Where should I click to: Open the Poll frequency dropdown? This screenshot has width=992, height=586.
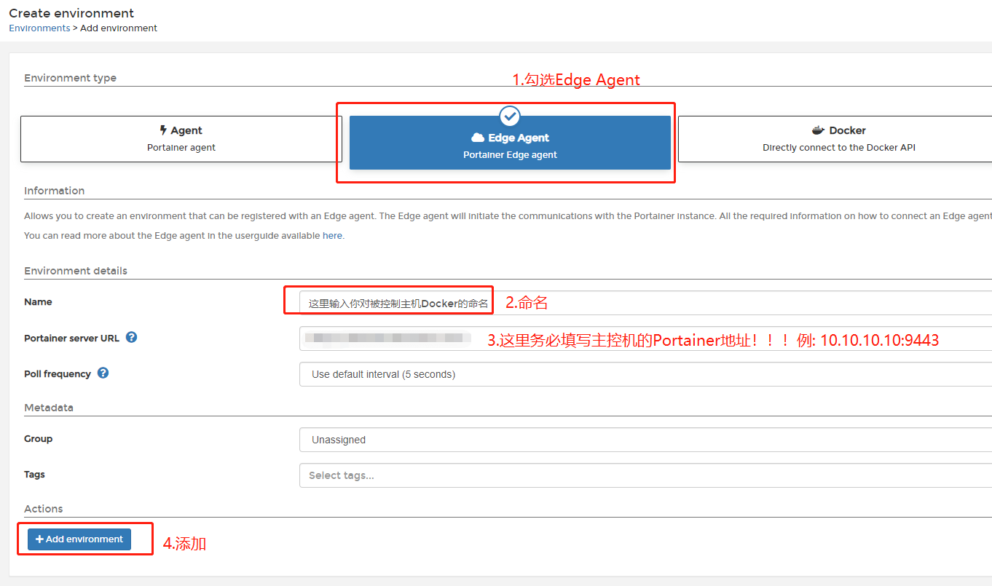click(x=645, y=374)
